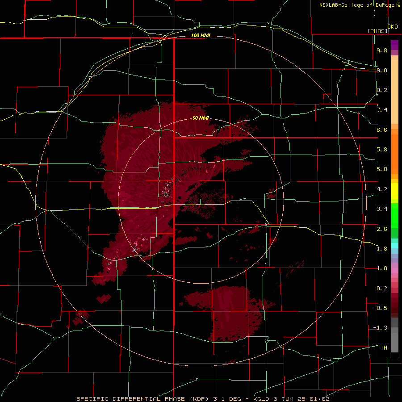Click the 2.6 scale value
Screen dimensions: 402x402
[x=382, y=229]
